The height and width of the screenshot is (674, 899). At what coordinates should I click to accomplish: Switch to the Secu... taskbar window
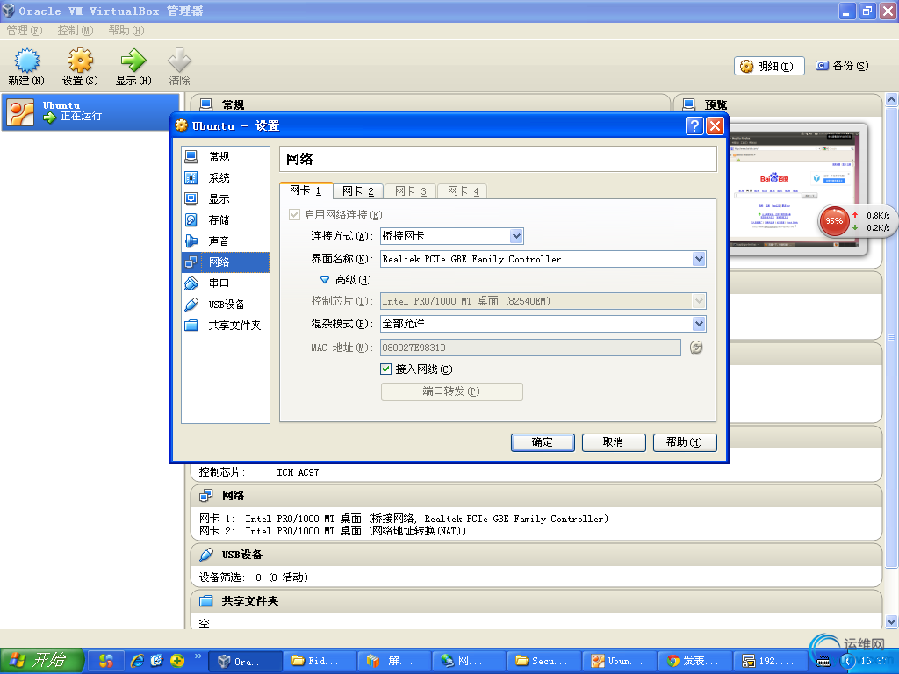click(x=544, y=661)
